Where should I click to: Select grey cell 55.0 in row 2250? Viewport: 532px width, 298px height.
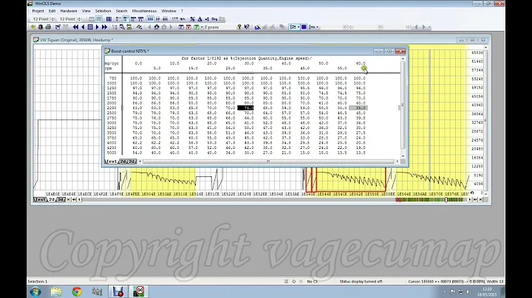click(x=358, y=108)
